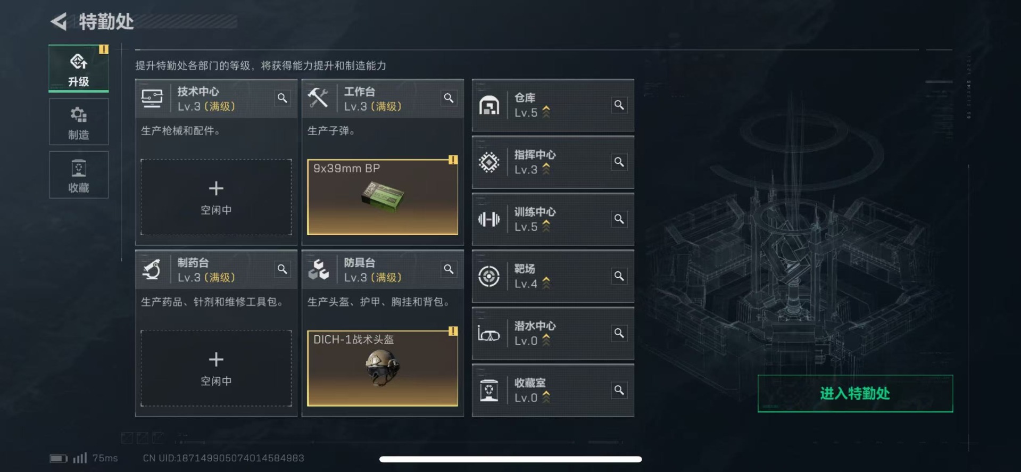Tap the magnifier on 训练中心
The image size is (1021, 472).
(619, 219)
